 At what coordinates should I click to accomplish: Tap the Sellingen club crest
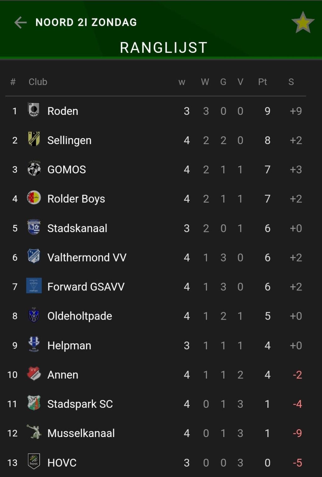34,139
